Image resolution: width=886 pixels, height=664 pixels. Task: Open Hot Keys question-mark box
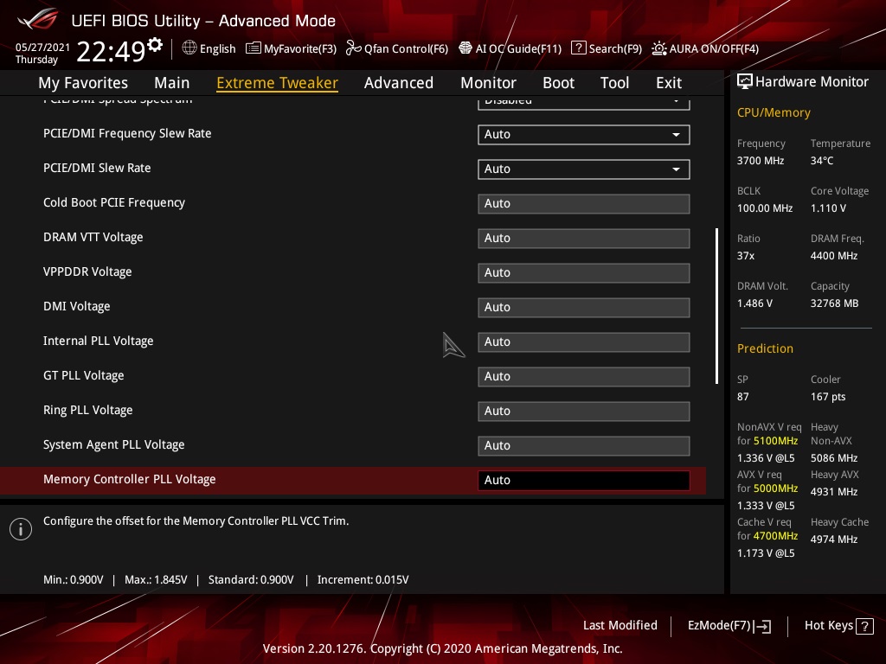tap(864, 626)
